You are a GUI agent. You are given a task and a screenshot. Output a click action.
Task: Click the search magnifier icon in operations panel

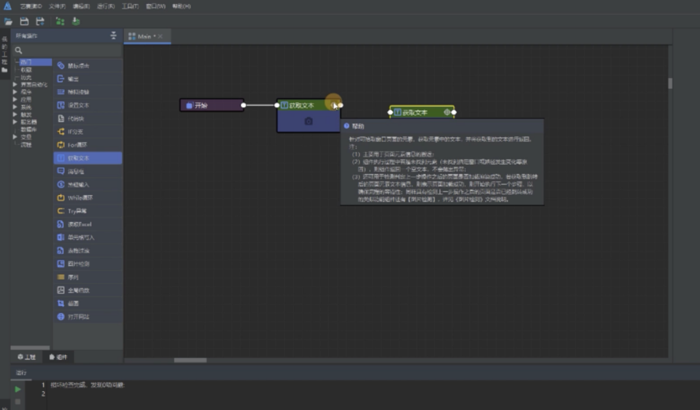coord(18,50)
